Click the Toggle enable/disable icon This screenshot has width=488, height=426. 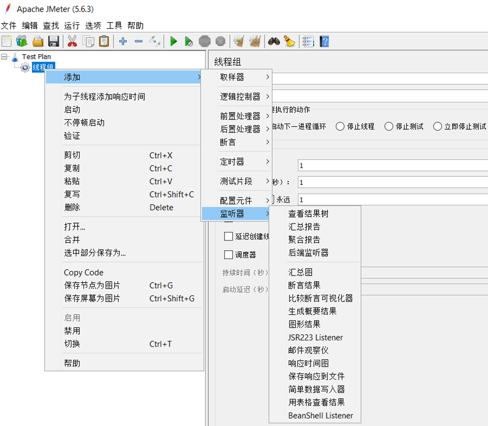pos(154,41)
